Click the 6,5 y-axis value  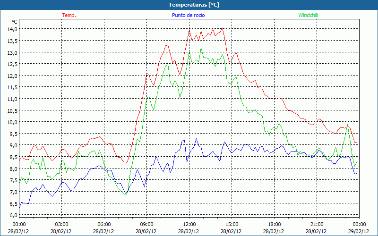(x=14, y=203)
